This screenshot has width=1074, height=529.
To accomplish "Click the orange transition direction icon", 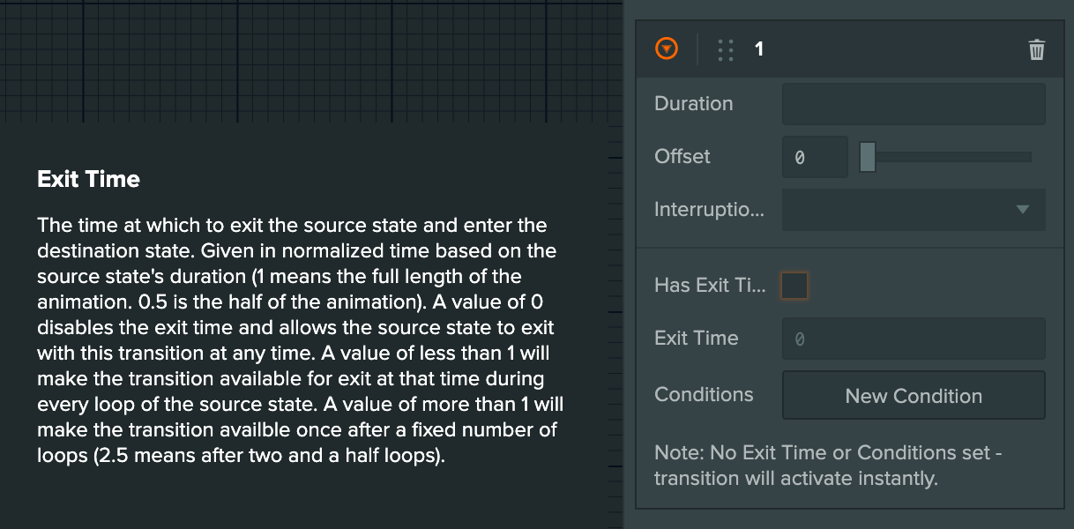I will 667,49.
